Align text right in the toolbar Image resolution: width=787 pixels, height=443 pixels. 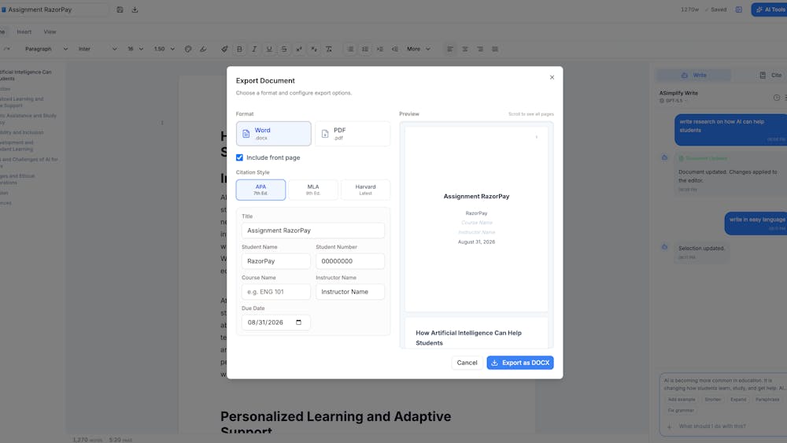480,49
